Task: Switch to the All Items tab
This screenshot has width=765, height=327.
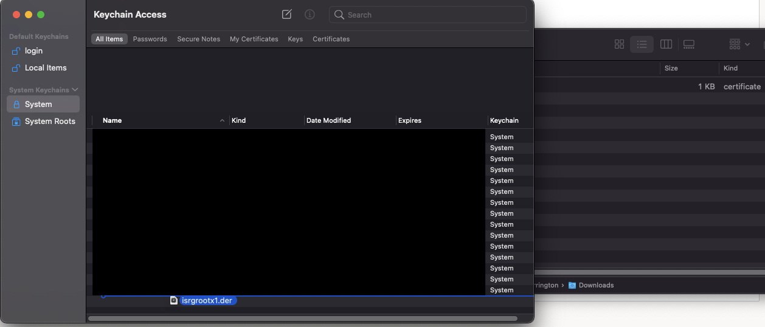Action: click(x=109, y=39)
